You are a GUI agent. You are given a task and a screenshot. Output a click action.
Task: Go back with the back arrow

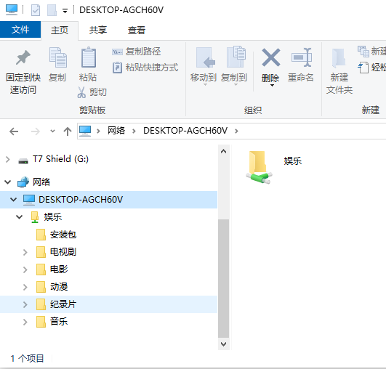point(14,131)
